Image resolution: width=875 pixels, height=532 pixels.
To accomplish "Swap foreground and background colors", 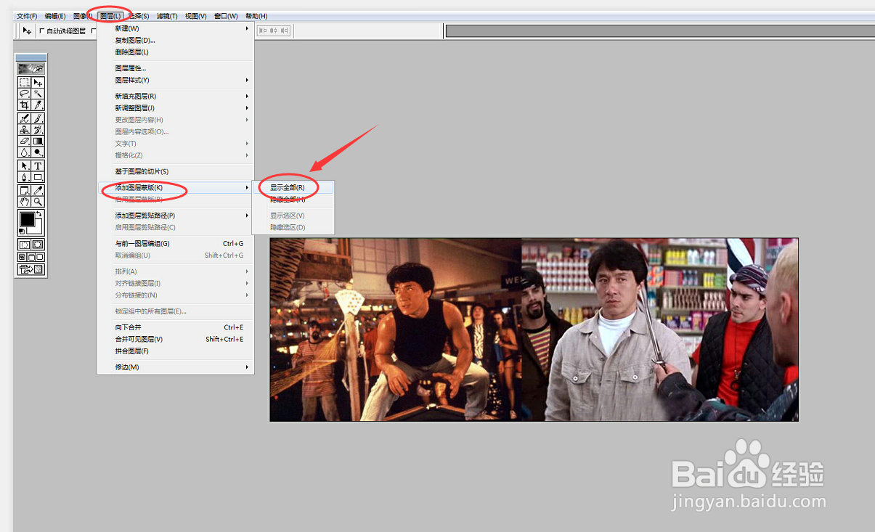I will pos(39,214).
